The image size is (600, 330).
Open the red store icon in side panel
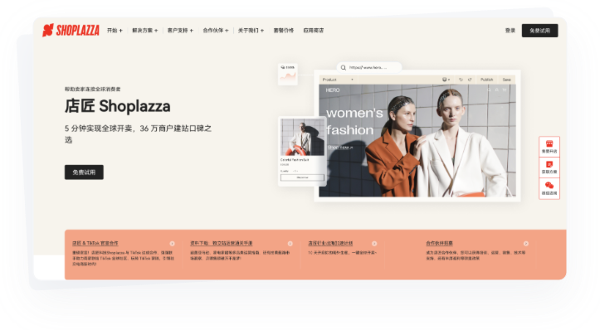tap(549, 144)
